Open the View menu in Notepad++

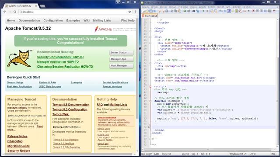click(x=172, y=7)
